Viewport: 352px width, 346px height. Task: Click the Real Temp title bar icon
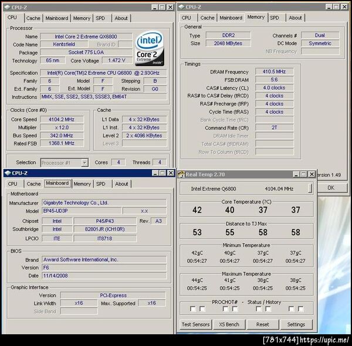click(181, 174)
